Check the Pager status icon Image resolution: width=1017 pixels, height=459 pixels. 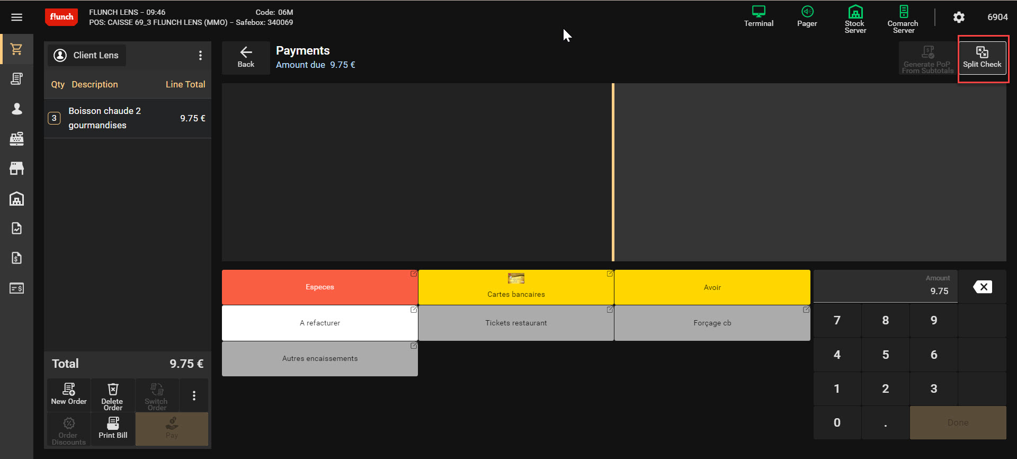point(807,16)
